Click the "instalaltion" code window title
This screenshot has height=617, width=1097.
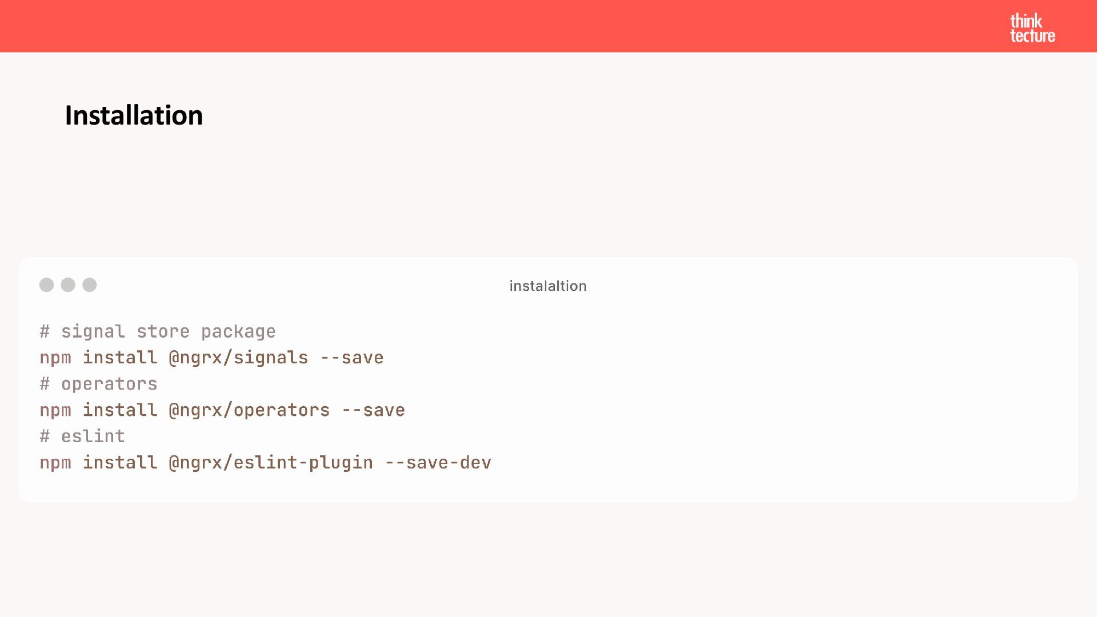548,286
